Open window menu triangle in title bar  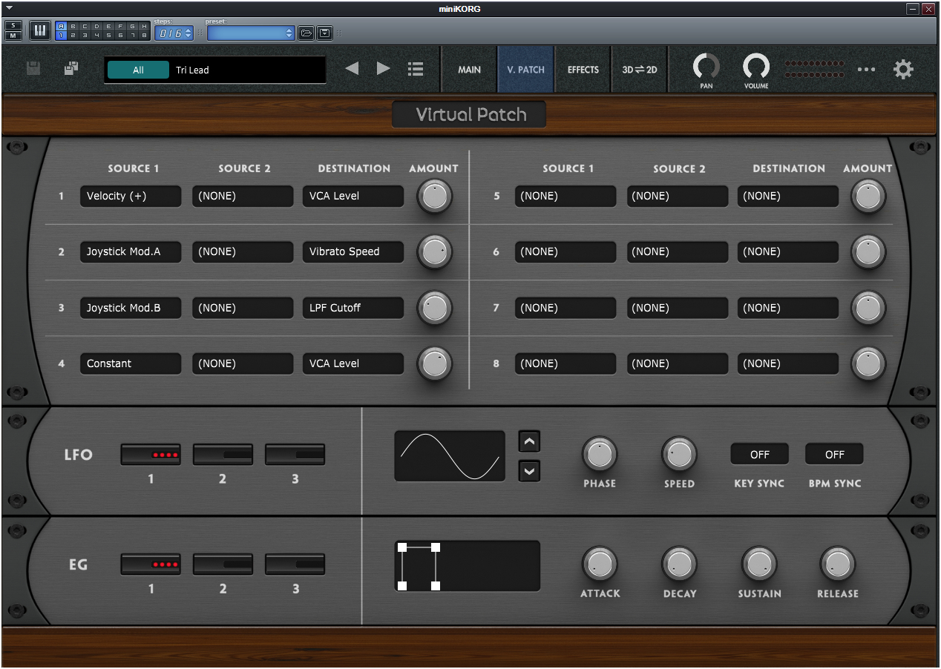point(9,8)
